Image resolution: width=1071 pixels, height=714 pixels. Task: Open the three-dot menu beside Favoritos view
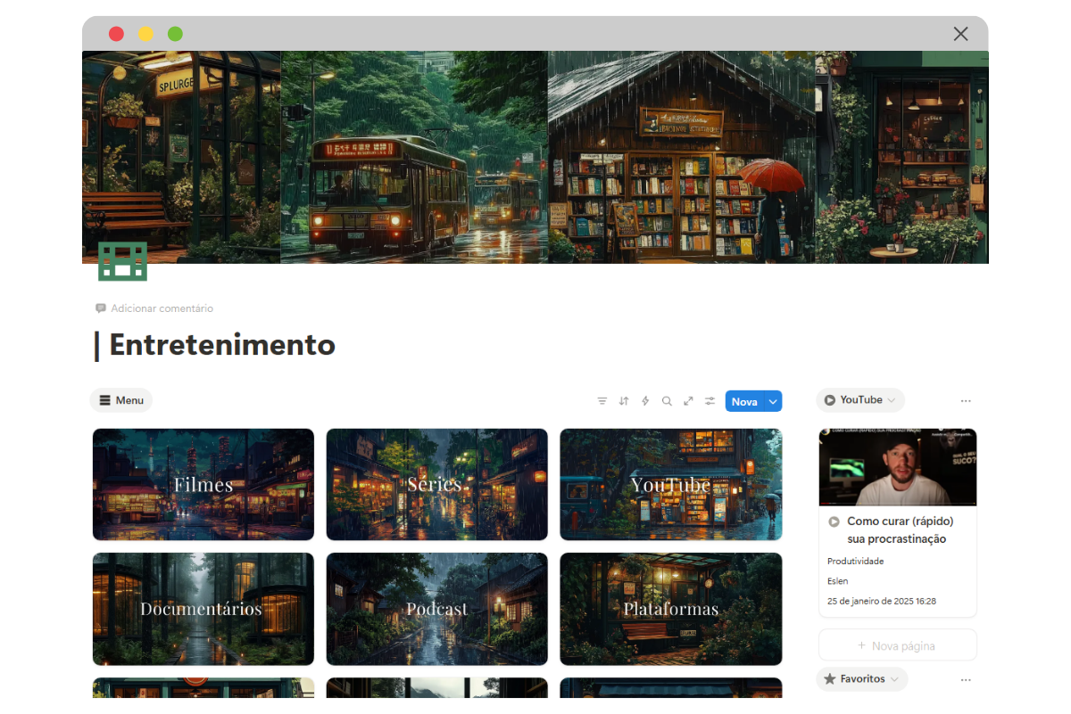coord(966,679)
